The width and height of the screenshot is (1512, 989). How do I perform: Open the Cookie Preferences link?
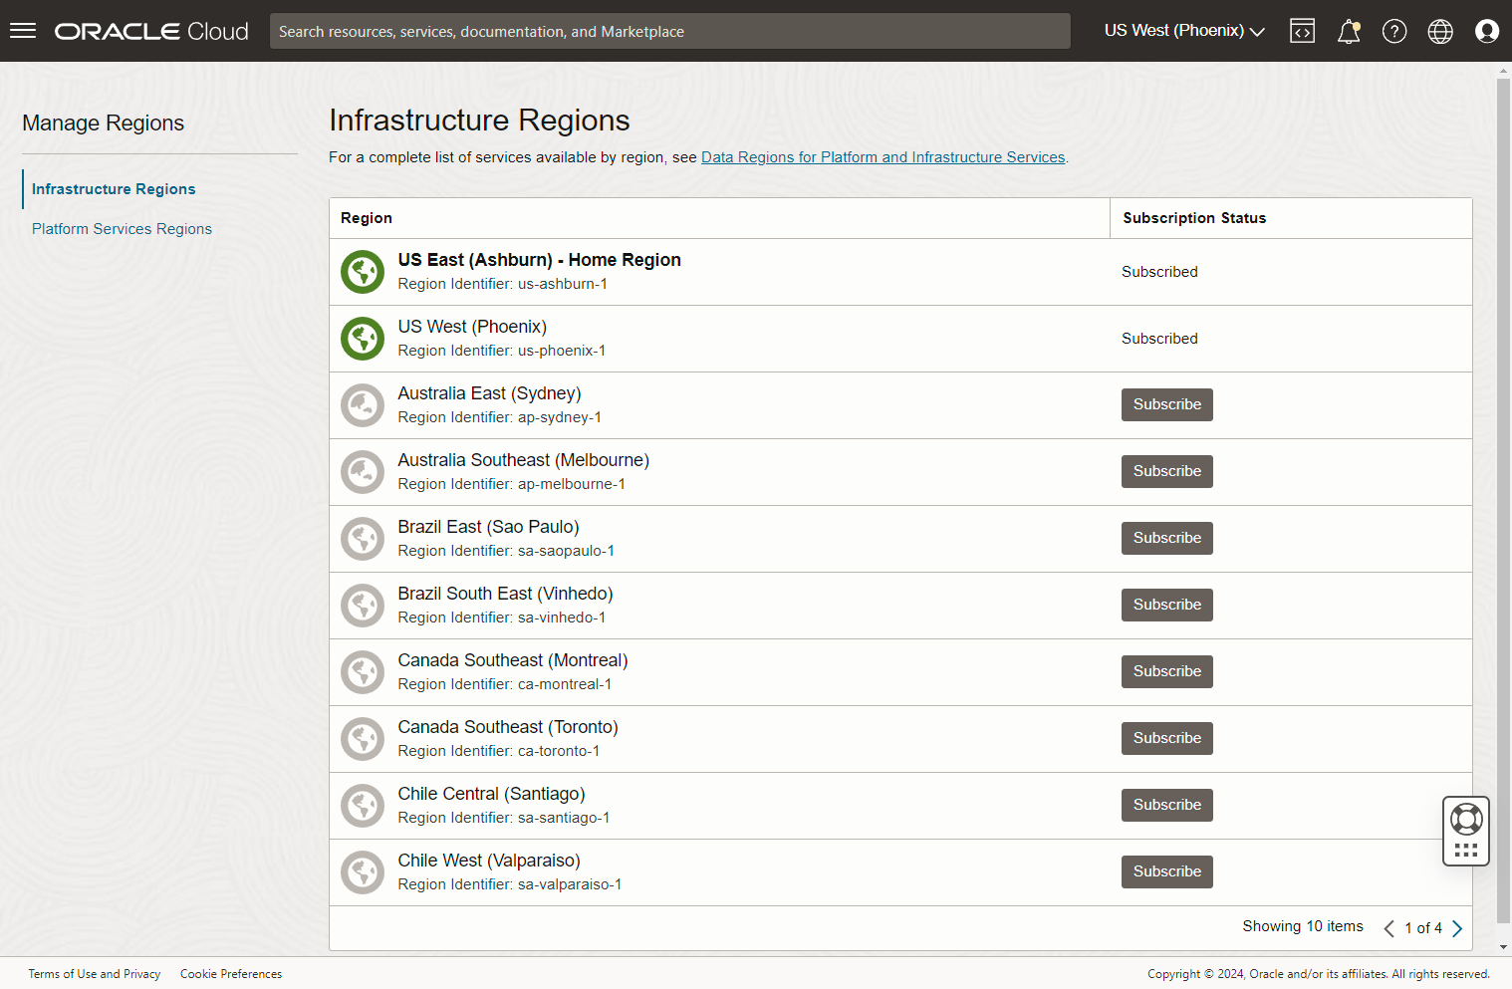pyautogui.click(x=231, y=974)
